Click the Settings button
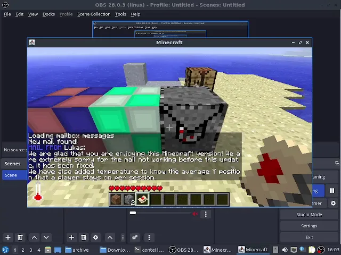This screenshot has width=341, height=255. click(x=309, y=226)
